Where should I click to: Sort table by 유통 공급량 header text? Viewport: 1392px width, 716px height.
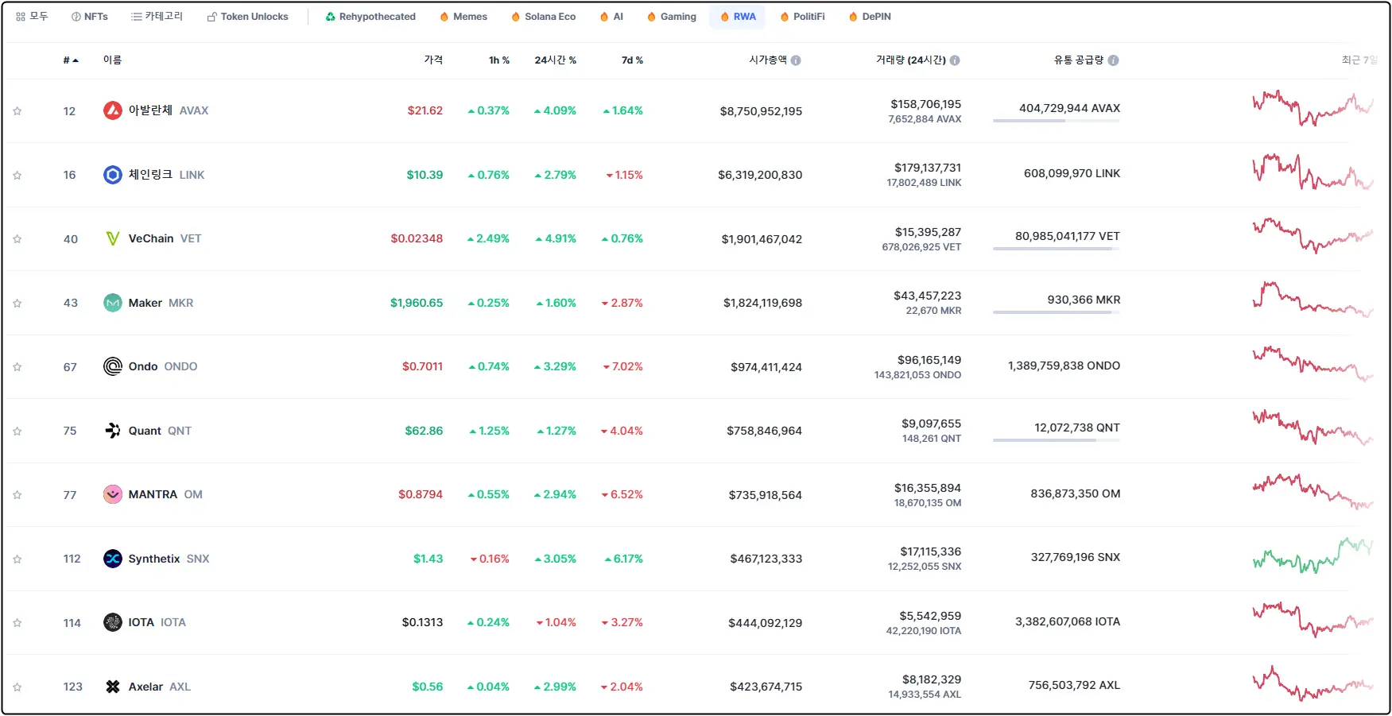1079,60
